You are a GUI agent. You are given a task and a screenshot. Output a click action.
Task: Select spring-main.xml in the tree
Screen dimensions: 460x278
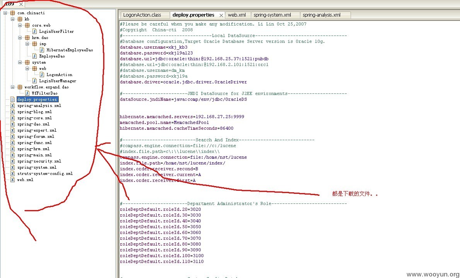pos(34,155)
